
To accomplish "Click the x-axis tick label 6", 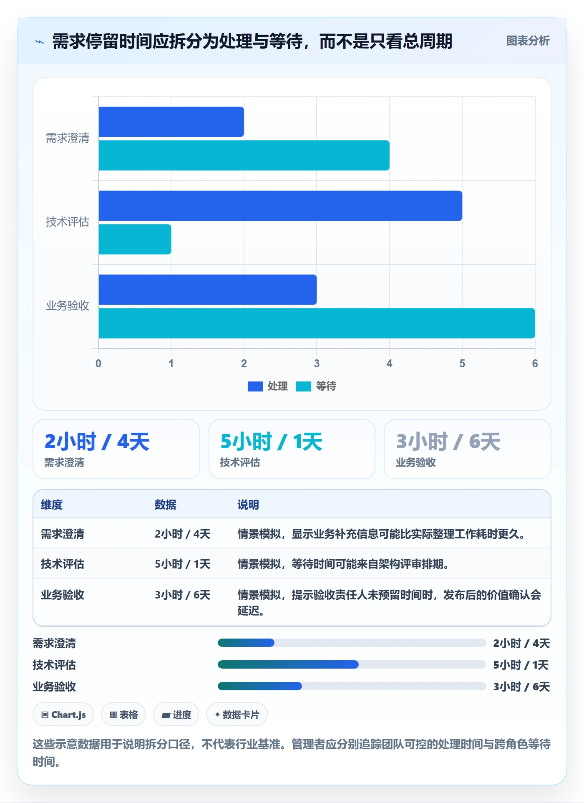I will pos(535,364).
